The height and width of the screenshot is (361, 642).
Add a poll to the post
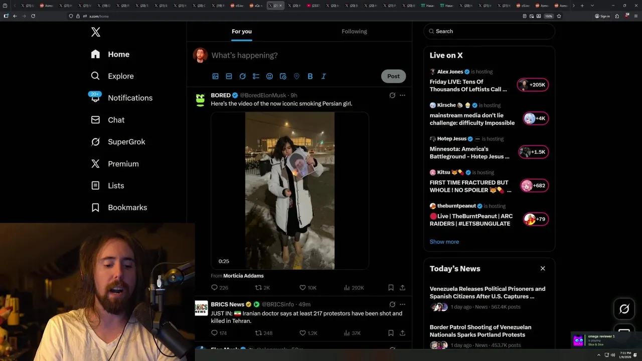pos(256,76)
